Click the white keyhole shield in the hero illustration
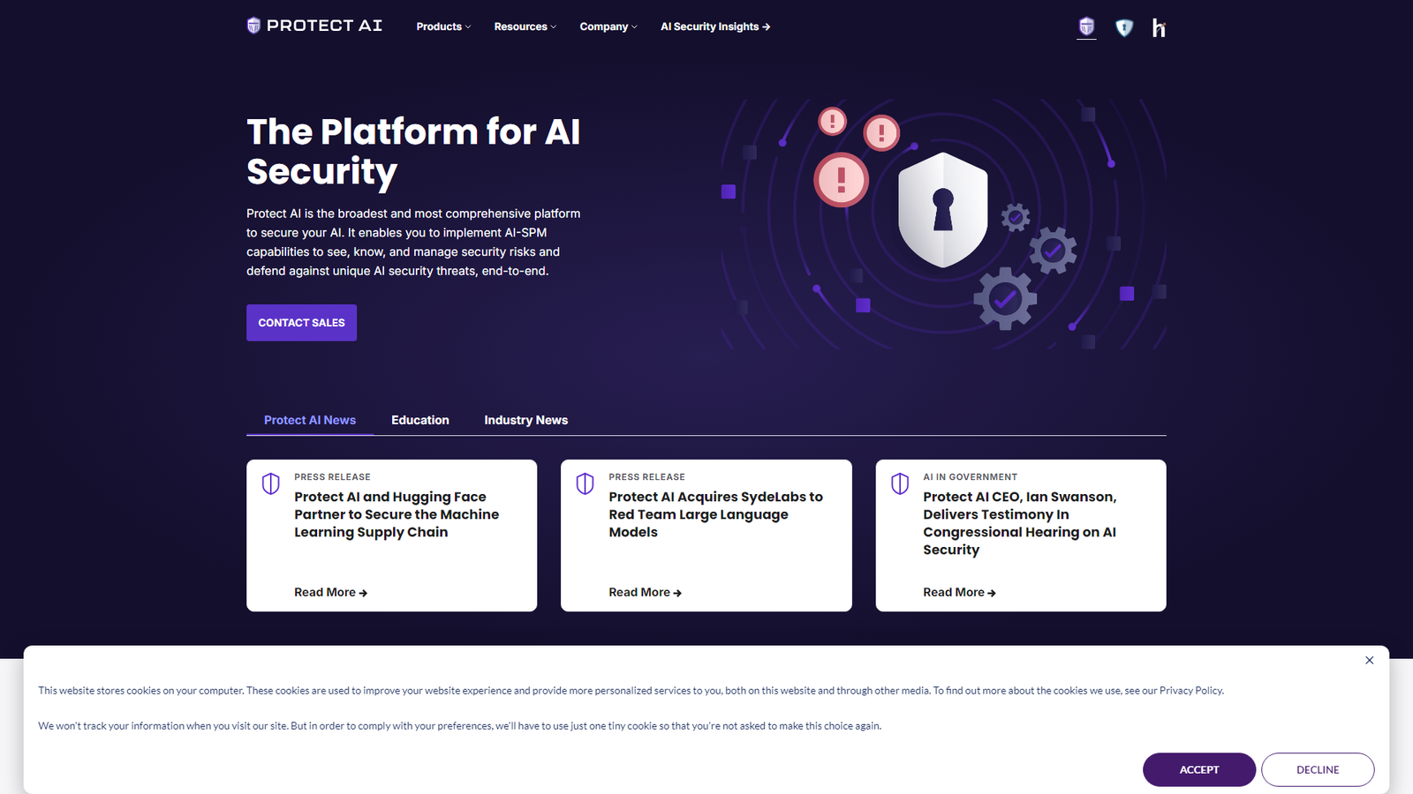This screenshot has width=1413, height=794. [942, 210]
